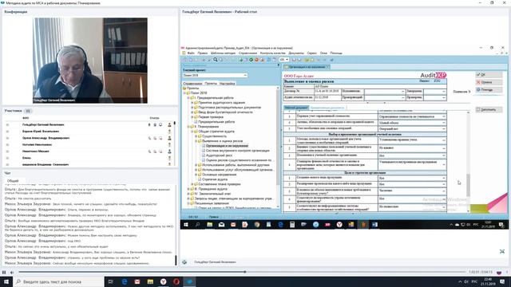This screenshot has width=511, height=287.
Task: Click the Start button on outer taskbar
Action: tap(6, 281)
